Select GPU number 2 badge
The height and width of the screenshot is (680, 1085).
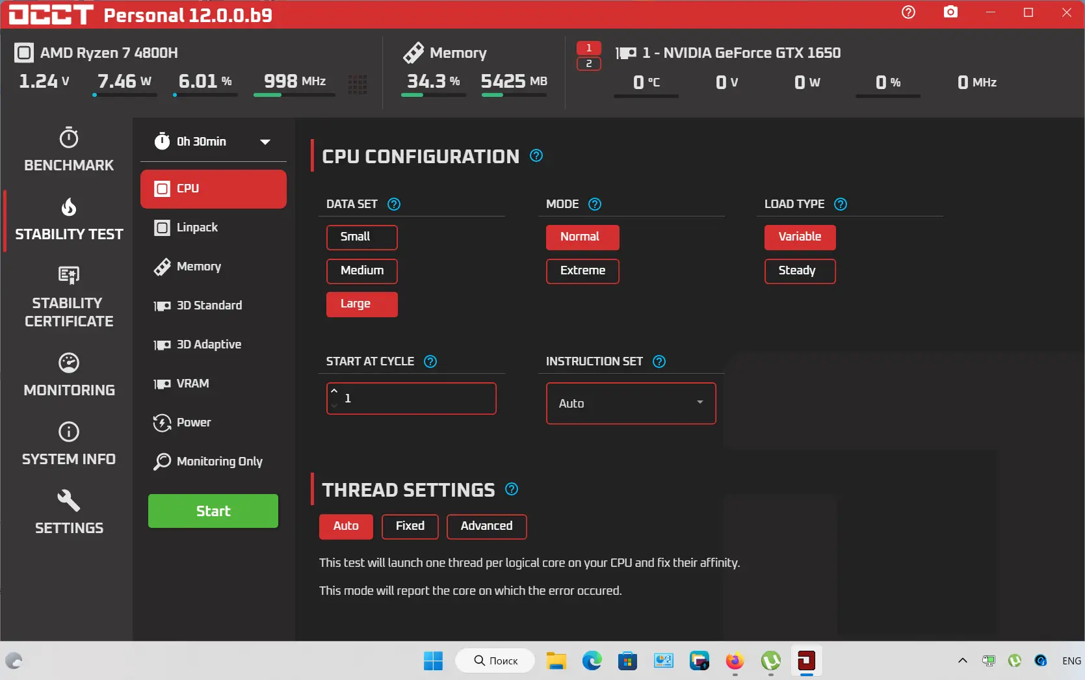click(x=589, y=64)
